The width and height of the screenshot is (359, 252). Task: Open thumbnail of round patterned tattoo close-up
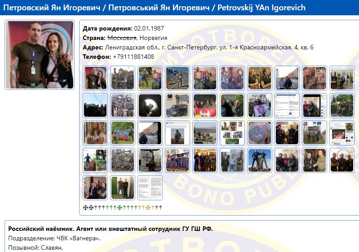pos(260,133)
